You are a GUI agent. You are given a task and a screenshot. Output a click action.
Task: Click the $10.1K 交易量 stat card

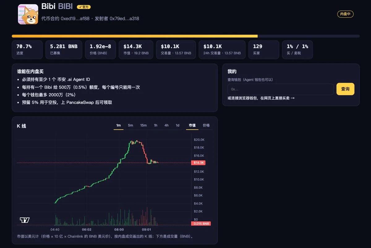(176, 50)
